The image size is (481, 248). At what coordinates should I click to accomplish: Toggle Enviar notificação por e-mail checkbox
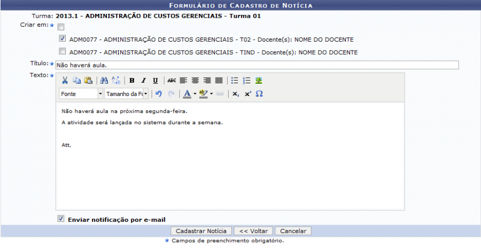61,219
